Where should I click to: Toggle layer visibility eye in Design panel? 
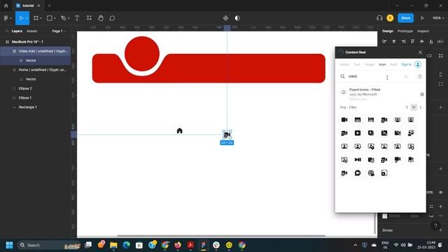tap(441, 192)
